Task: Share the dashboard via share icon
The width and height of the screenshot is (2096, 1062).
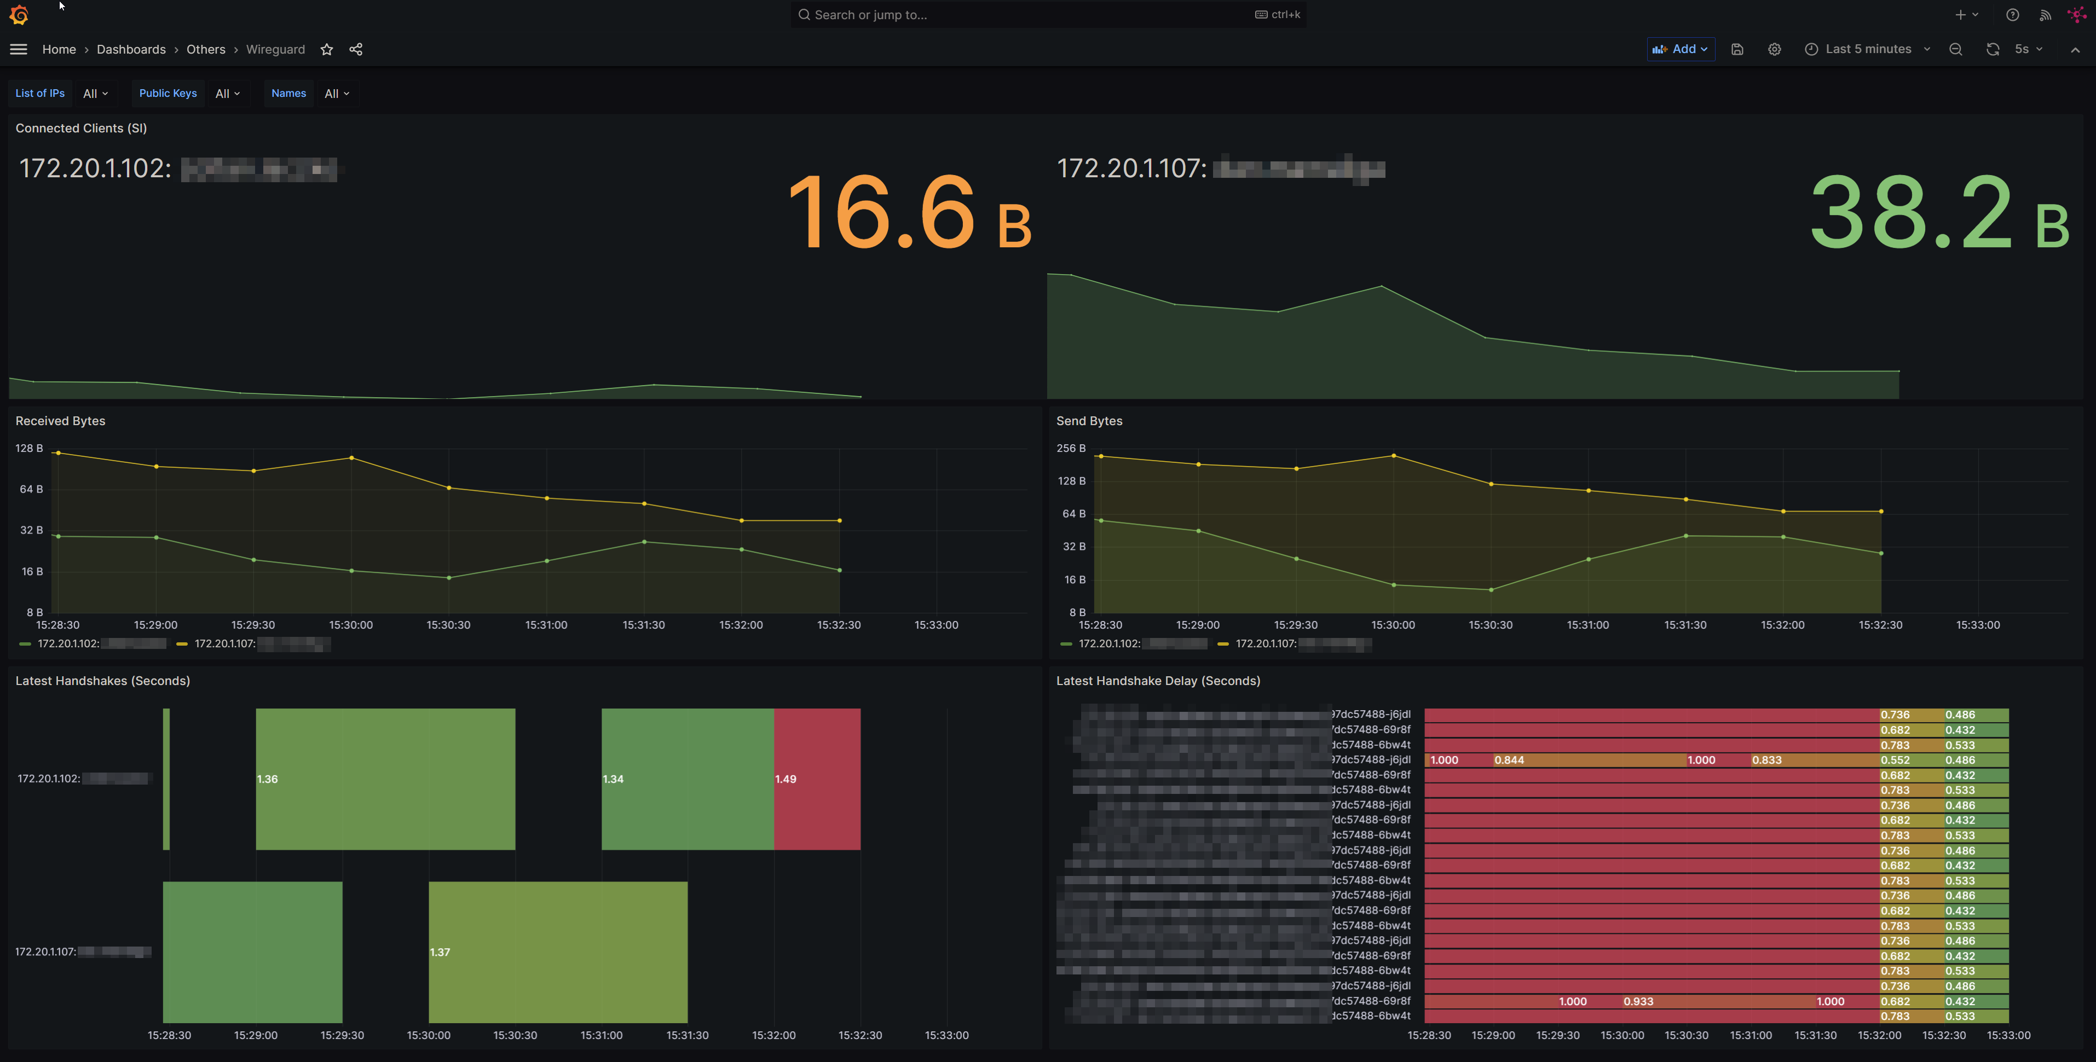Action: tap(356, 50)
